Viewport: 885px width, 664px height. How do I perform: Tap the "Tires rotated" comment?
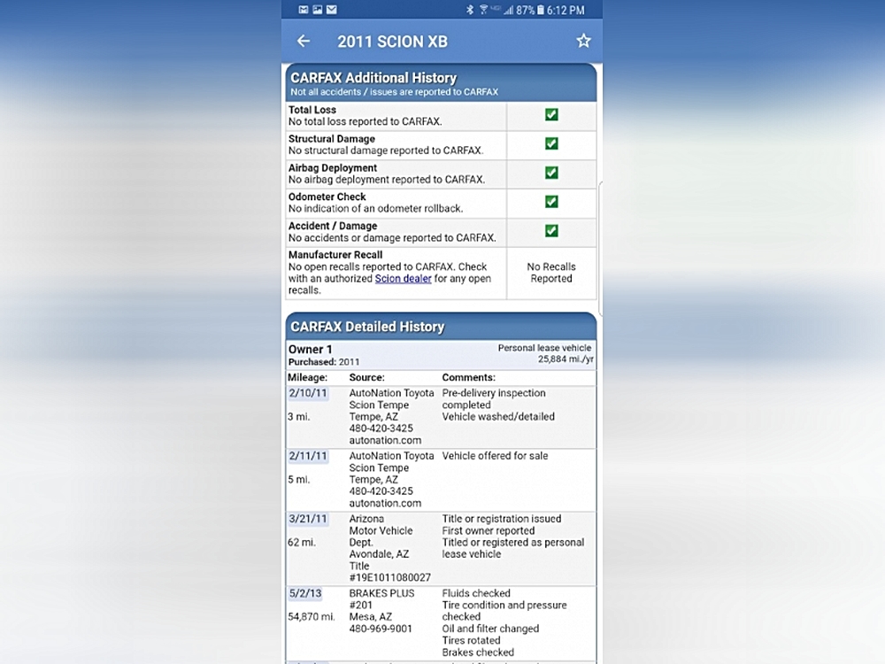pyautogui.click(x=471, y=640)
